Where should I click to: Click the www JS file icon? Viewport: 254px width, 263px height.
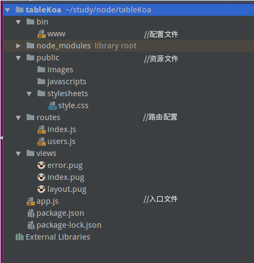(x=41, y=34)
